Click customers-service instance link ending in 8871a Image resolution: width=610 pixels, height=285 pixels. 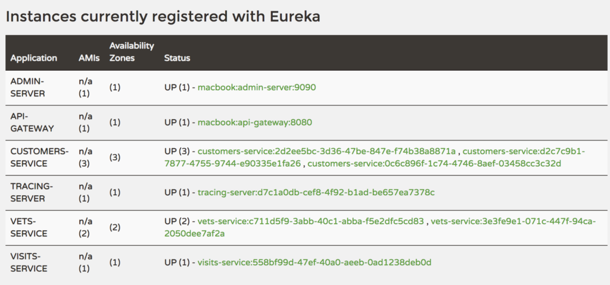(326, 151)
